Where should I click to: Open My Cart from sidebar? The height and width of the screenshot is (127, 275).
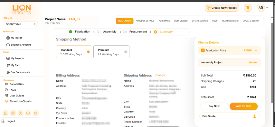click(15, 65)
